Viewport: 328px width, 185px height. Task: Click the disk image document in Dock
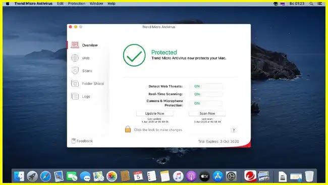283,176
